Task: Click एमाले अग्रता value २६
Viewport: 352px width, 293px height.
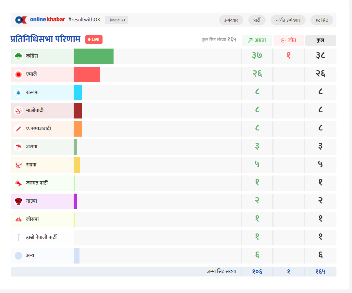Action: tap(257, 73)
